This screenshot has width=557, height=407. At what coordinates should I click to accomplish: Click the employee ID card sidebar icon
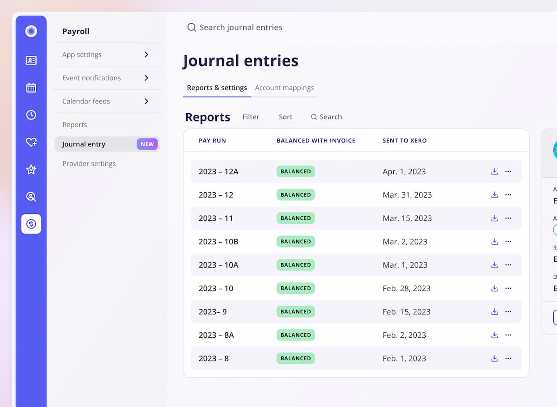31,60
